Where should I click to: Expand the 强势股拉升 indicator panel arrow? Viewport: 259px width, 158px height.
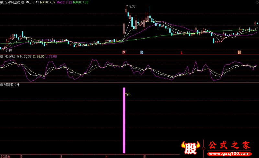[x=2, y=85]
